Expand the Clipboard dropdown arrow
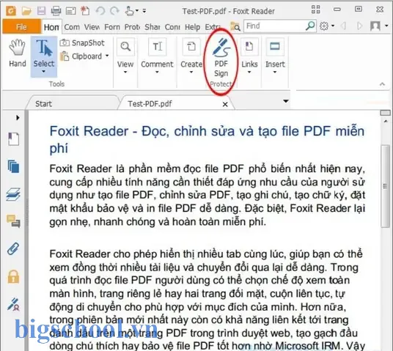 107,56
